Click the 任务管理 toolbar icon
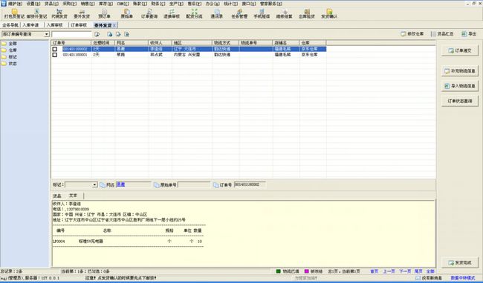Image resolution: width=483 pixels, height=283 pixels. 239,13
